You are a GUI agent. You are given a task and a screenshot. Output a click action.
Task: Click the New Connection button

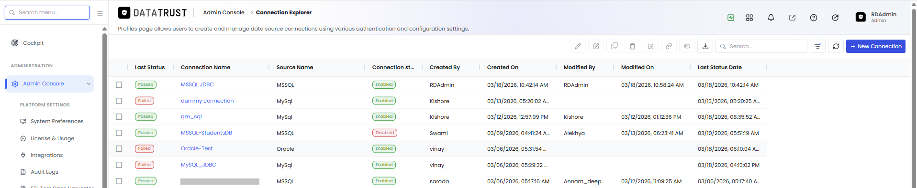point(875,46)
